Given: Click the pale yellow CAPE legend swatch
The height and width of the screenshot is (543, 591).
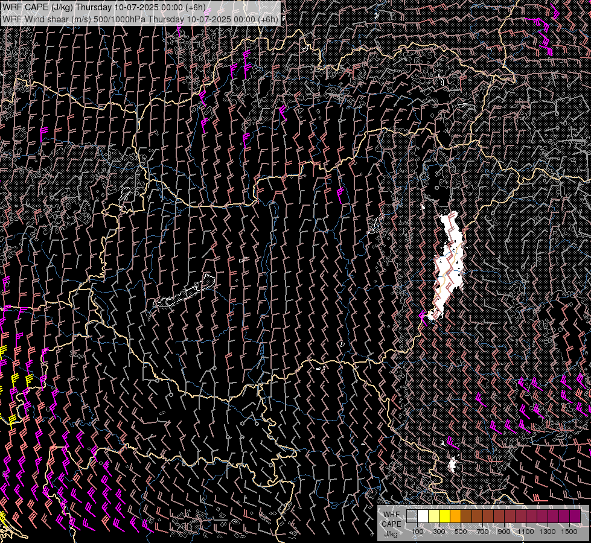Looking at the screenshot, I should point(434,516).
